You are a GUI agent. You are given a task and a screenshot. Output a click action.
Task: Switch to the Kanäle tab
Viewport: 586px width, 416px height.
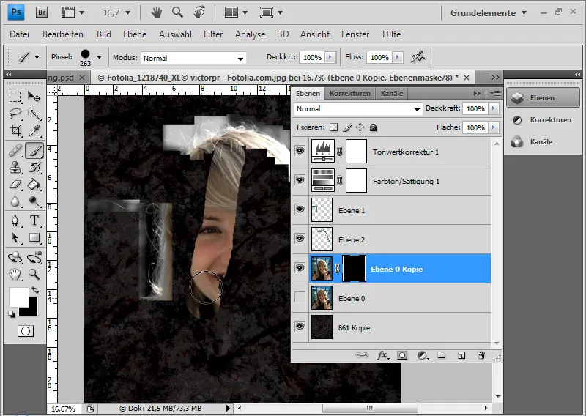[392, 94]
